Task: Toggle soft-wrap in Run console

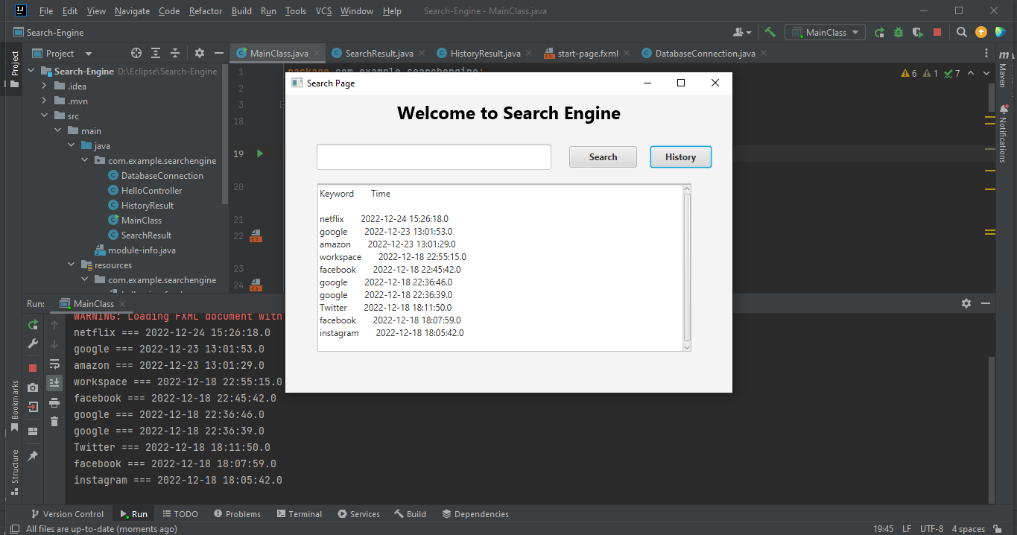Action: pyautogui.click(x=54, y=364)
